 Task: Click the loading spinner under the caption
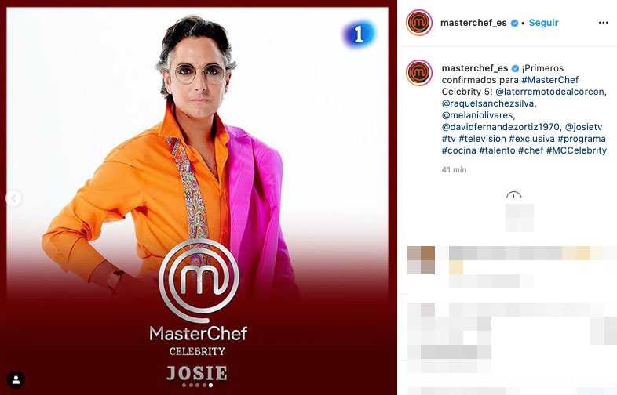tap(514, 195)
